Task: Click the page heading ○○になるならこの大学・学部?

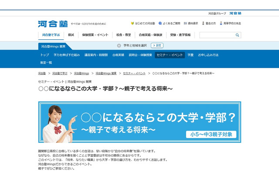Action: (105, 89)
